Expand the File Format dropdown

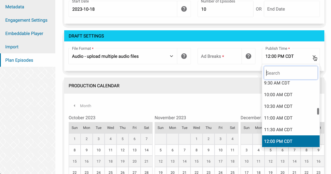[x=123, y=56]
